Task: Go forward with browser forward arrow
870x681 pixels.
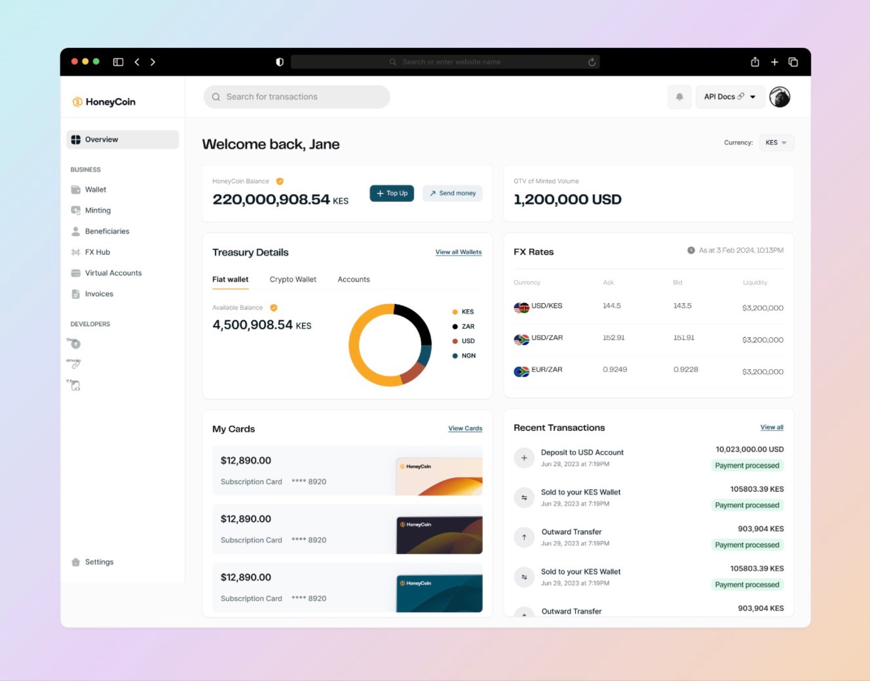Action: coord(153,62)
